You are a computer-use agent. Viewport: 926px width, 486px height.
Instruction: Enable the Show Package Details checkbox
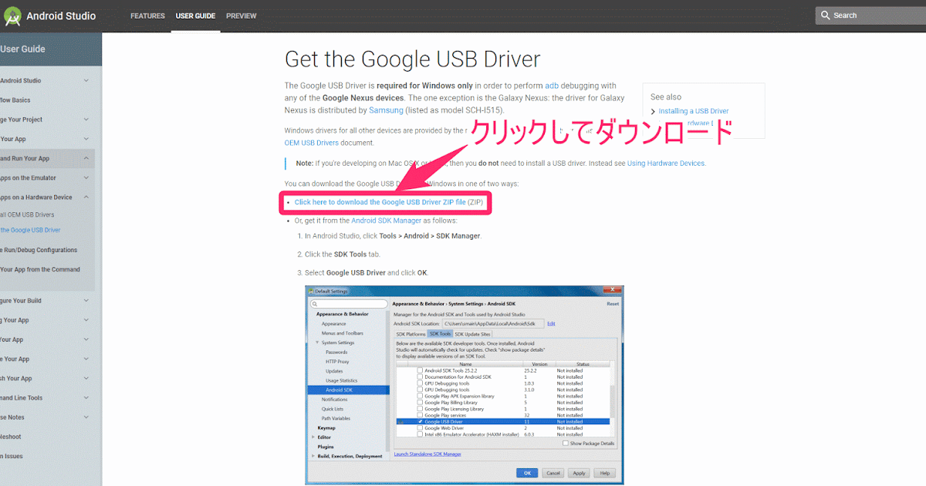click(x=566, y=443)
